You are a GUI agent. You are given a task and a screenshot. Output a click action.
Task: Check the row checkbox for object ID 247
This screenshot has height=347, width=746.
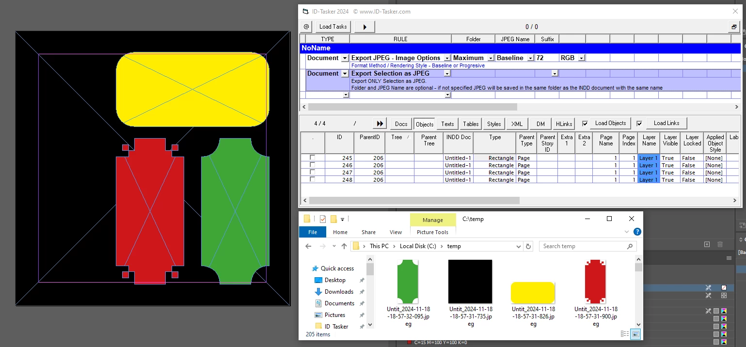click(x=312, y=172)
